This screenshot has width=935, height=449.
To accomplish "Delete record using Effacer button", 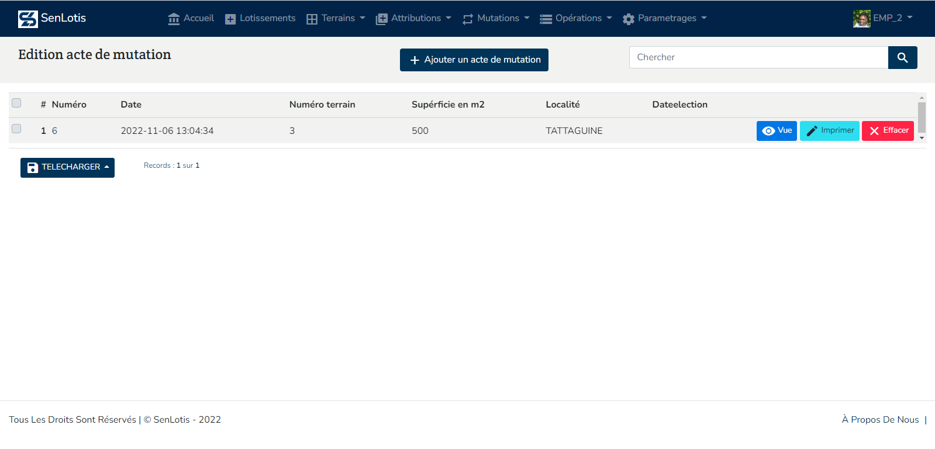I will (887, 130).
